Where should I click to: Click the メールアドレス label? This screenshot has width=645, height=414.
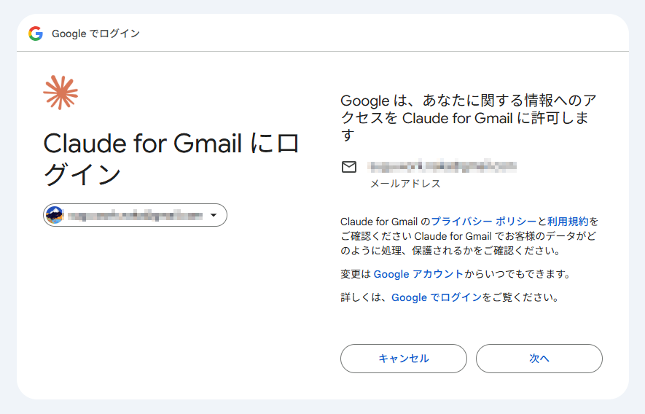click(405, 184)
